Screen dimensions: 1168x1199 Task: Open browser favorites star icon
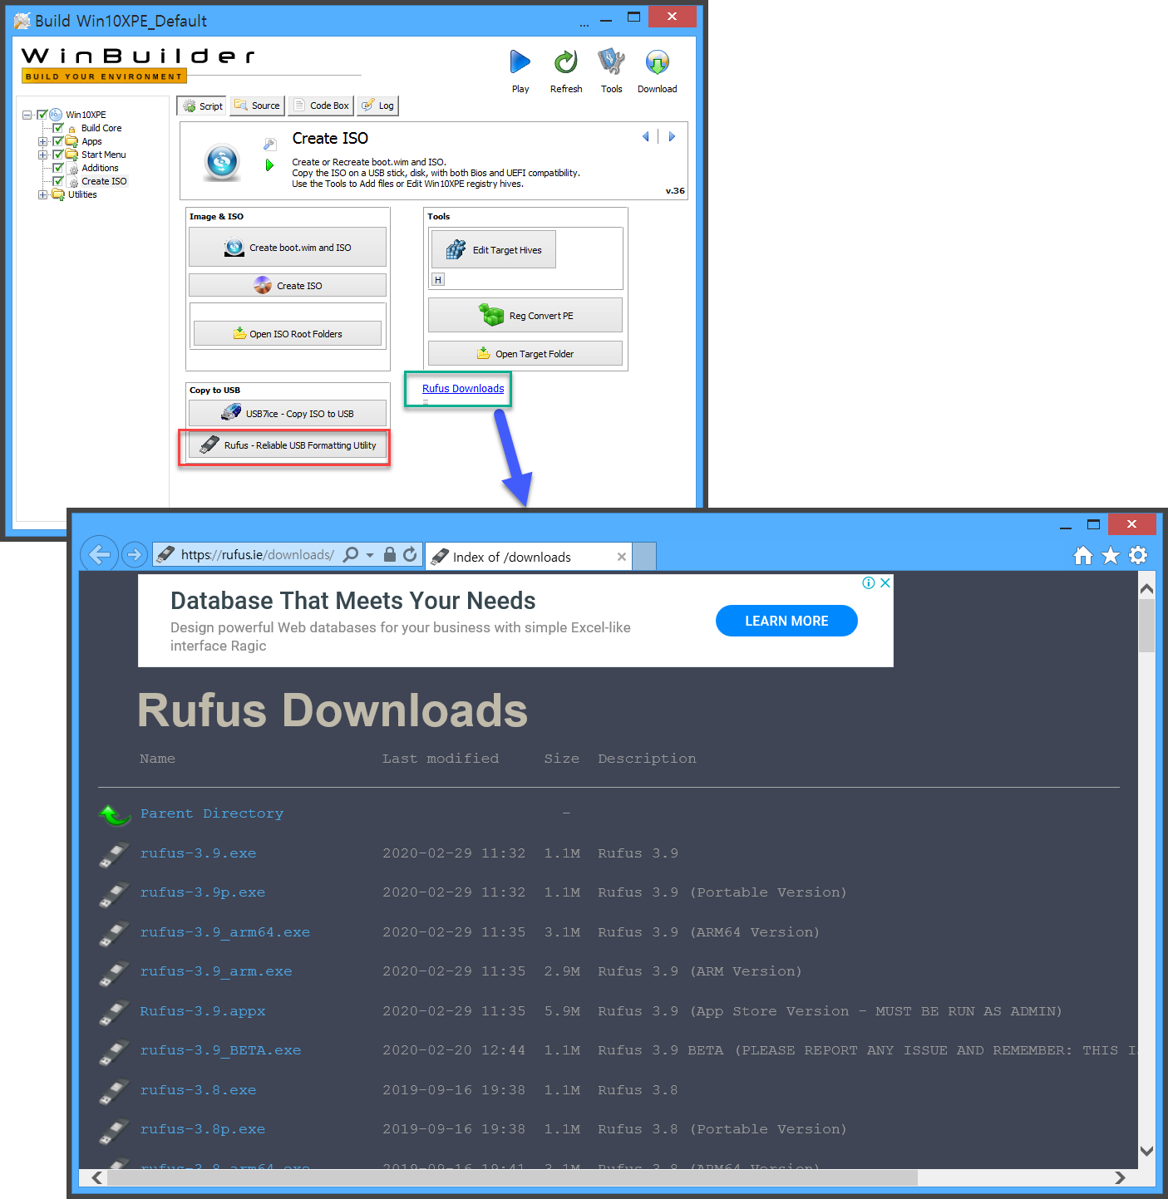(x=1111, y=555)
